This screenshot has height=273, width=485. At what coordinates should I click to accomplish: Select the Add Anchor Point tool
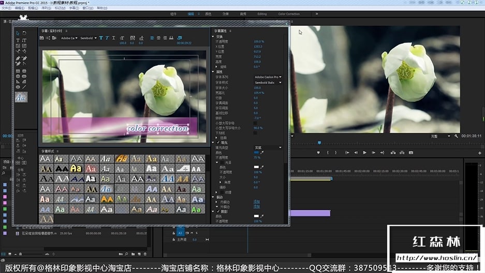(x=18, y=63)
